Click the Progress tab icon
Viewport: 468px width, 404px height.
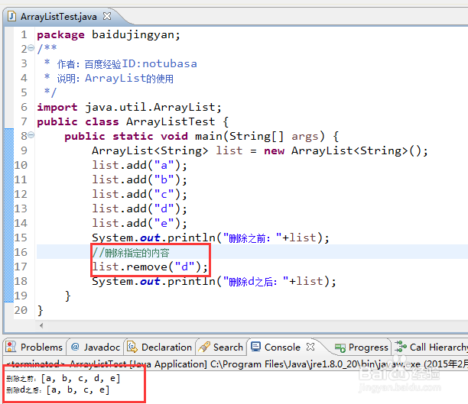point(340,347)
